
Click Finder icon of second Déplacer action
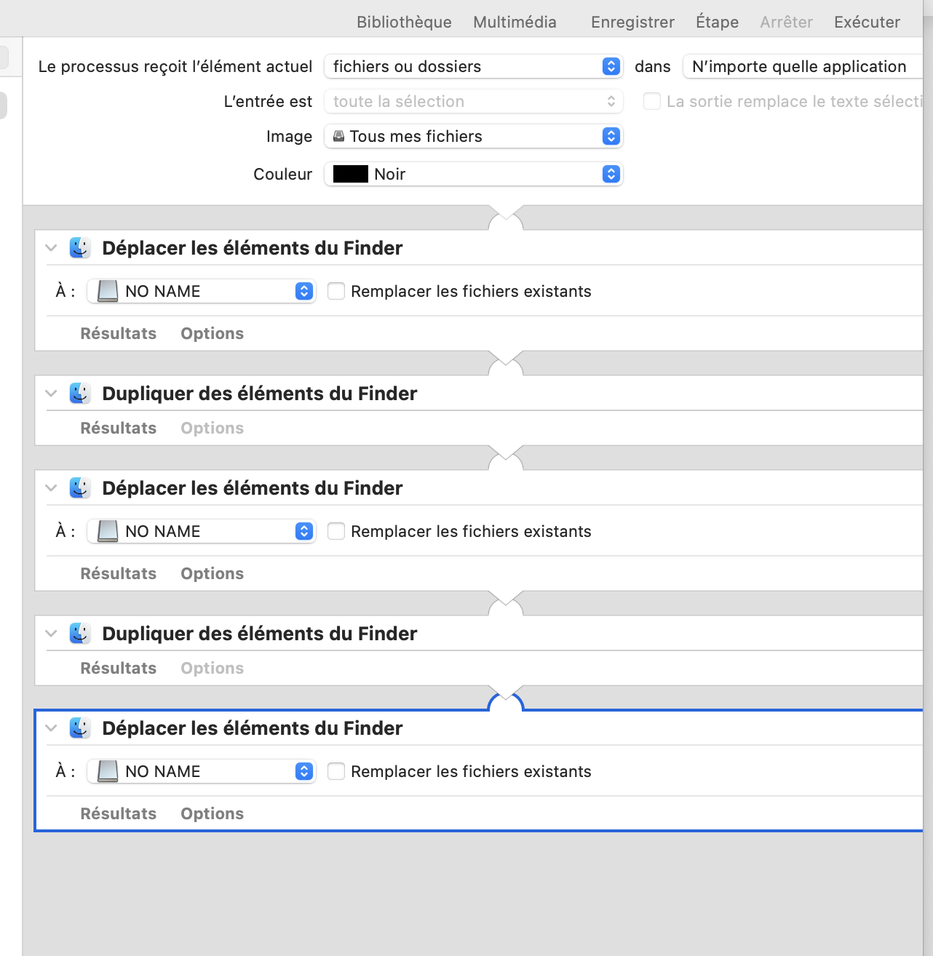coord(80,488)
